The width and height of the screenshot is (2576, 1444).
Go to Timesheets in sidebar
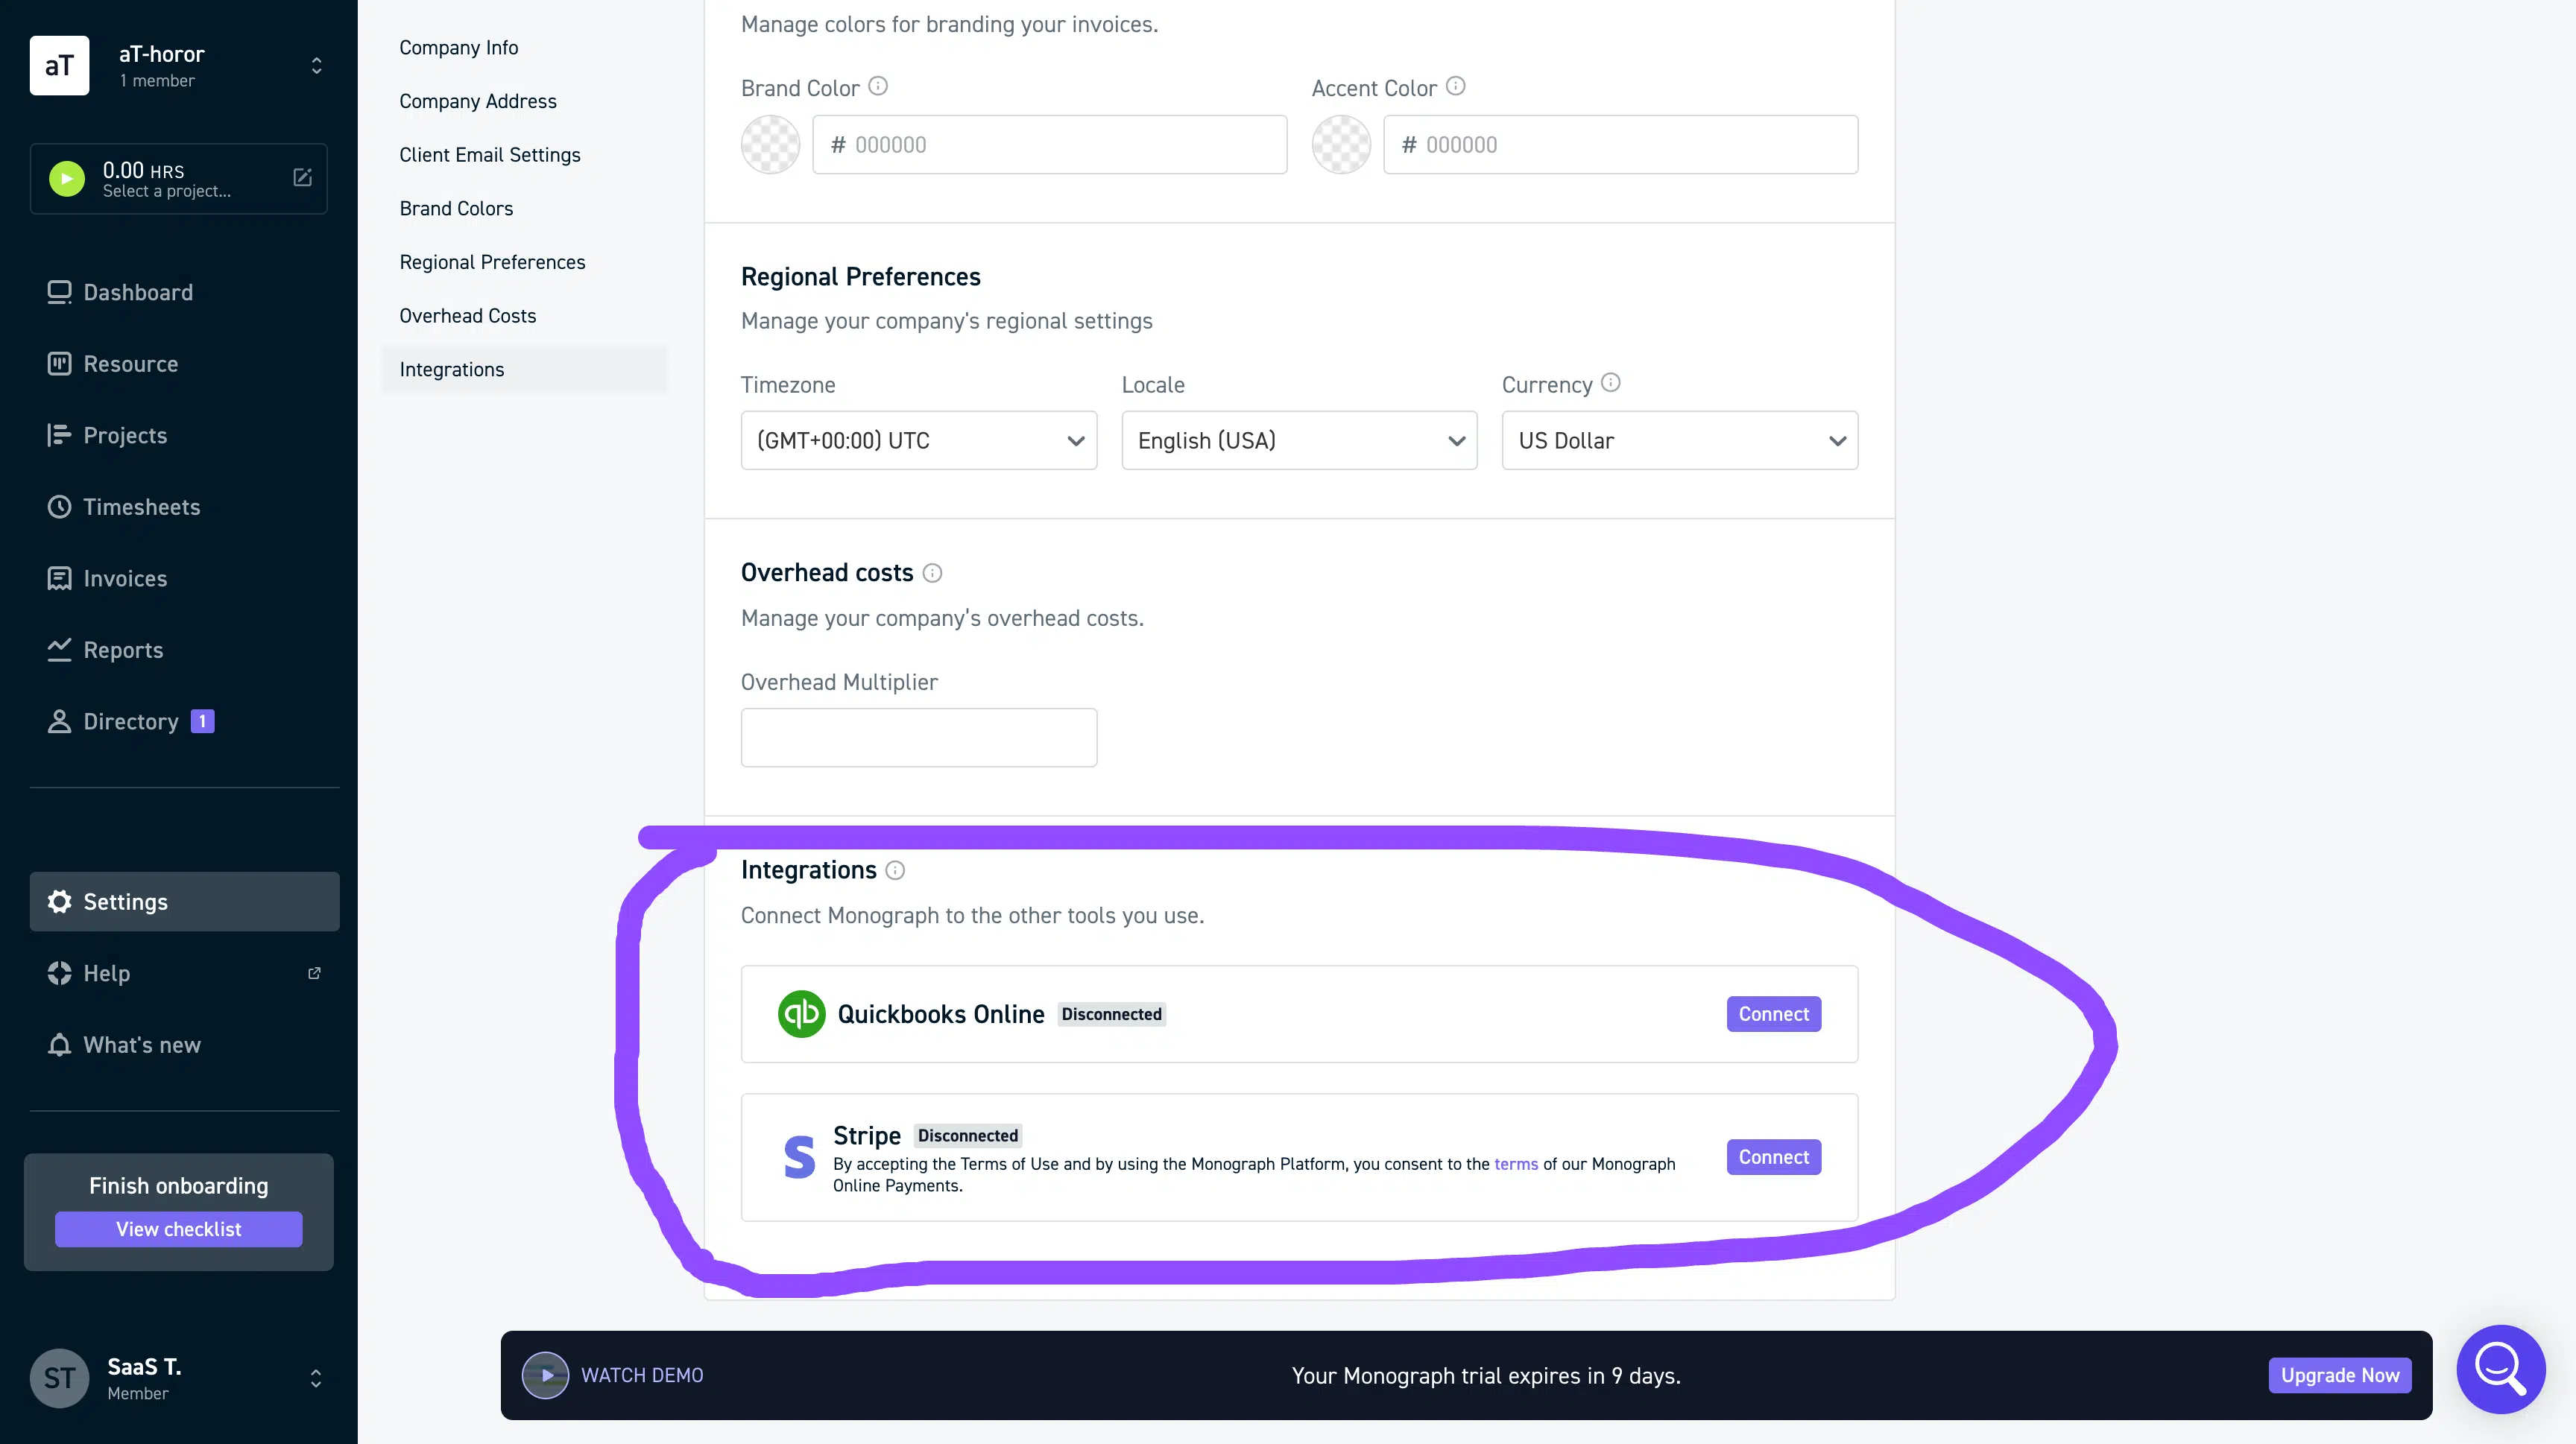click(x=141, y=507)
